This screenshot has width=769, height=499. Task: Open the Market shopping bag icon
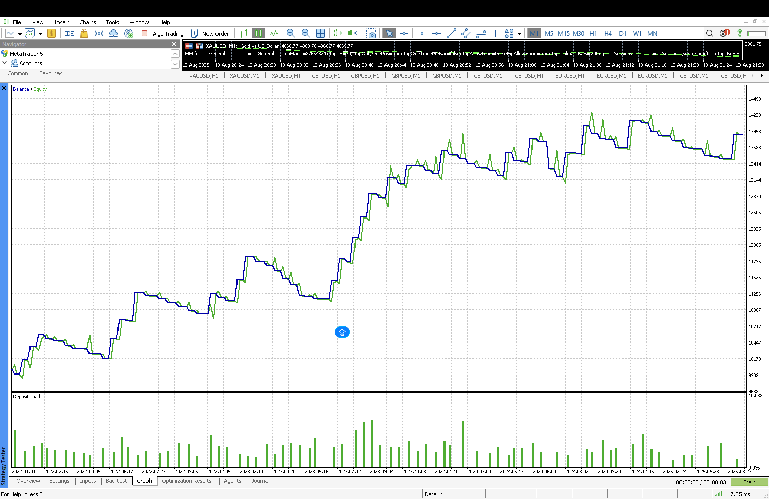84,33
